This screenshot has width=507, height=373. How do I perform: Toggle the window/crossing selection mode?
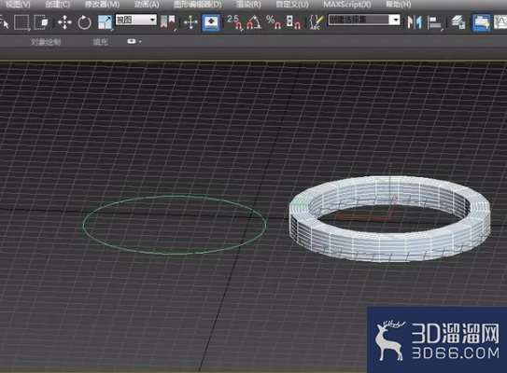(x=41, y=22)
